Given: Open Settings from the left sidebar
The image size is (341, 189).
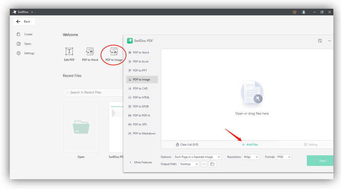Looking at the screenshot, I should click(26, 53).
